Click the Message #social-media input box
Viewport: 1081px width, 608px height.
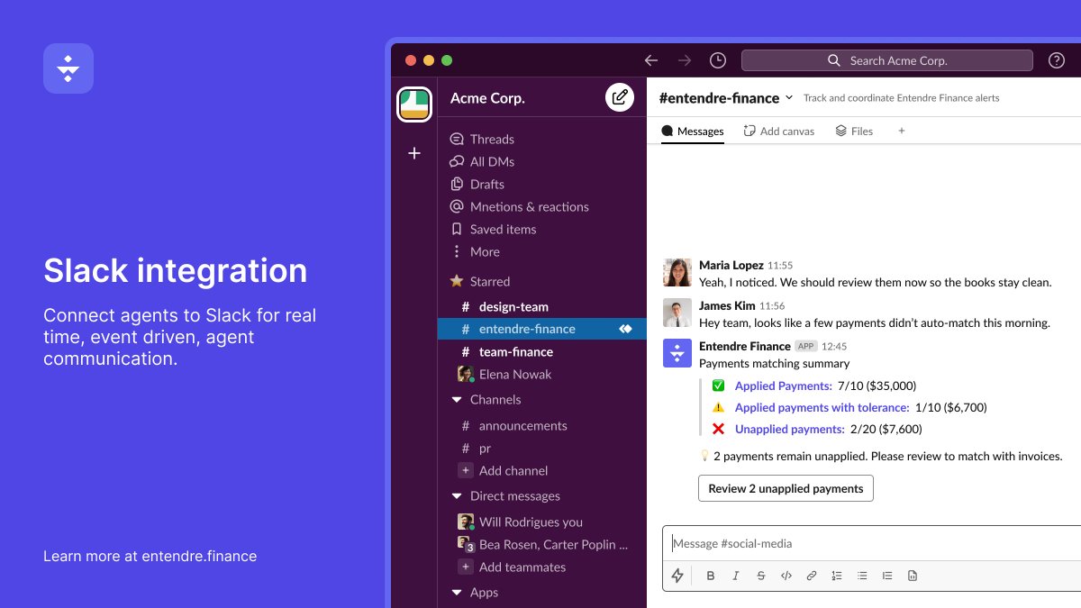[872, 543]
